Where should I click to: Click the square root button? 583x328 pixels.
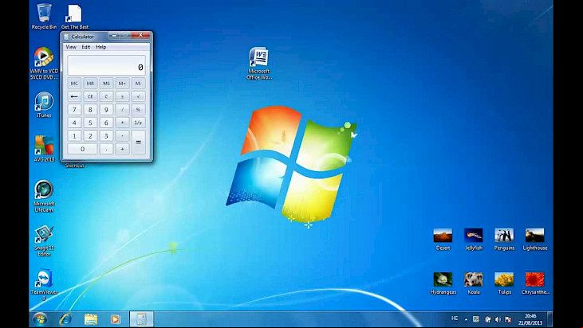pyautogui.click(x=138, y=96)
